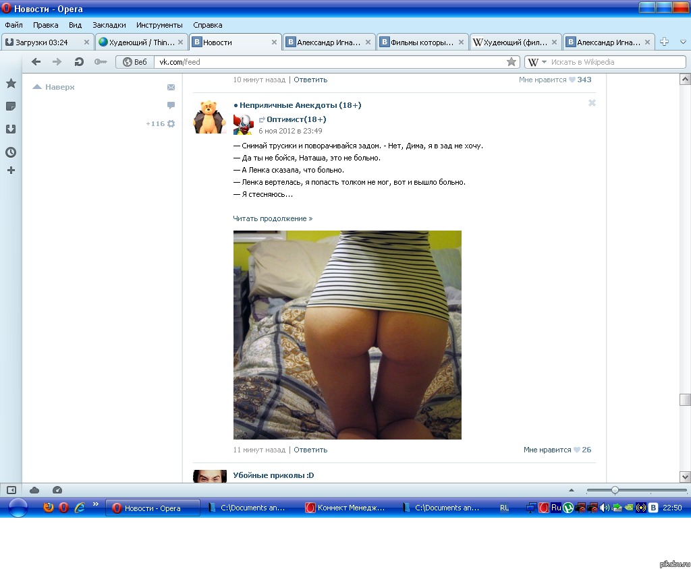The height and width of the screenshot is (569, 691).
Task: Open the Bookmarks panel star icon
Action: [11, 84]
